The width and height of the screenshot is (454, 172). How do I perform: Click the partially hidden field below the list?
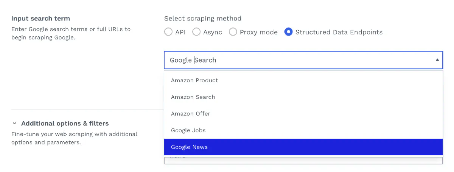303,160
